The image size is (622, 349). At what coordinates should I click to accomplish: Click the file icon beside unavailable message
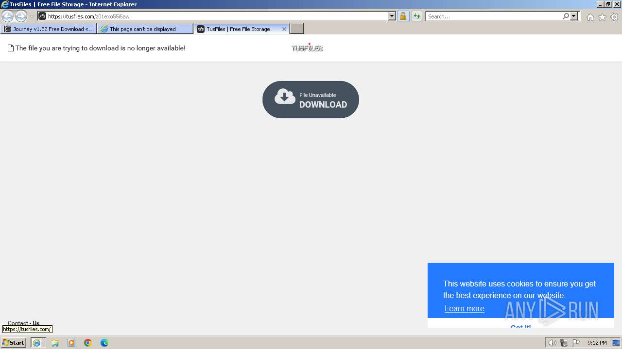click(x=11, y=48)
